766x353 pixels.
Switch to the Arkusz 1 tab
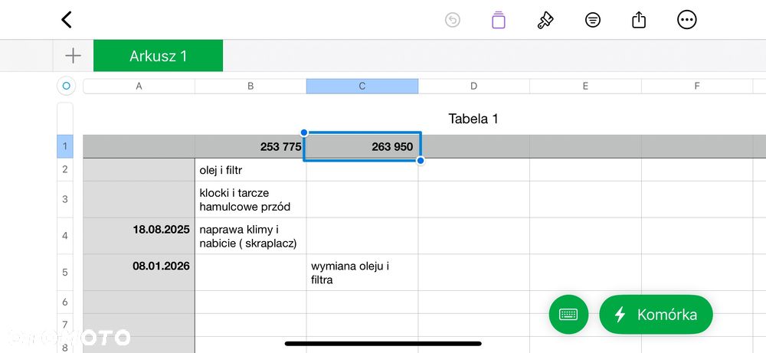click(x=158, y=56)
